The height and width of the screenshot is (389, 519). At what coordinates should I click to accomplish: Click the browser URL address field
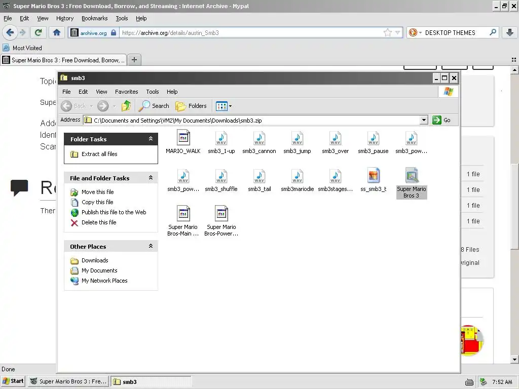[x=251, y=32]
